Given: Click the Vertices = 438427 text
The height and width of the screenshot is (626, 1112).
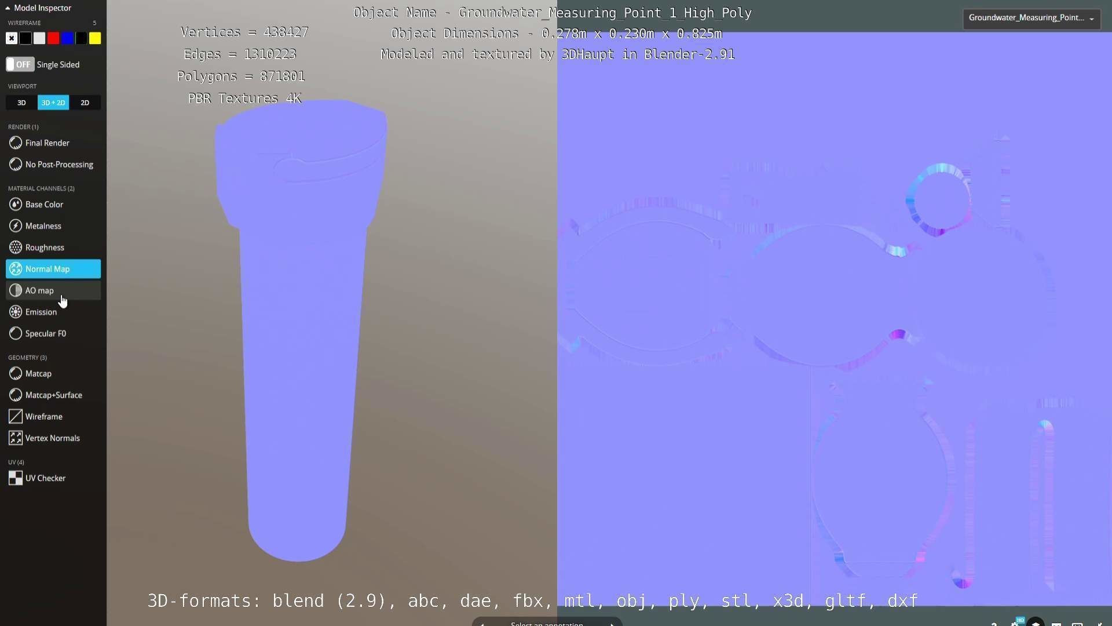Looking at the screenshot, I should tap(244, 32).
